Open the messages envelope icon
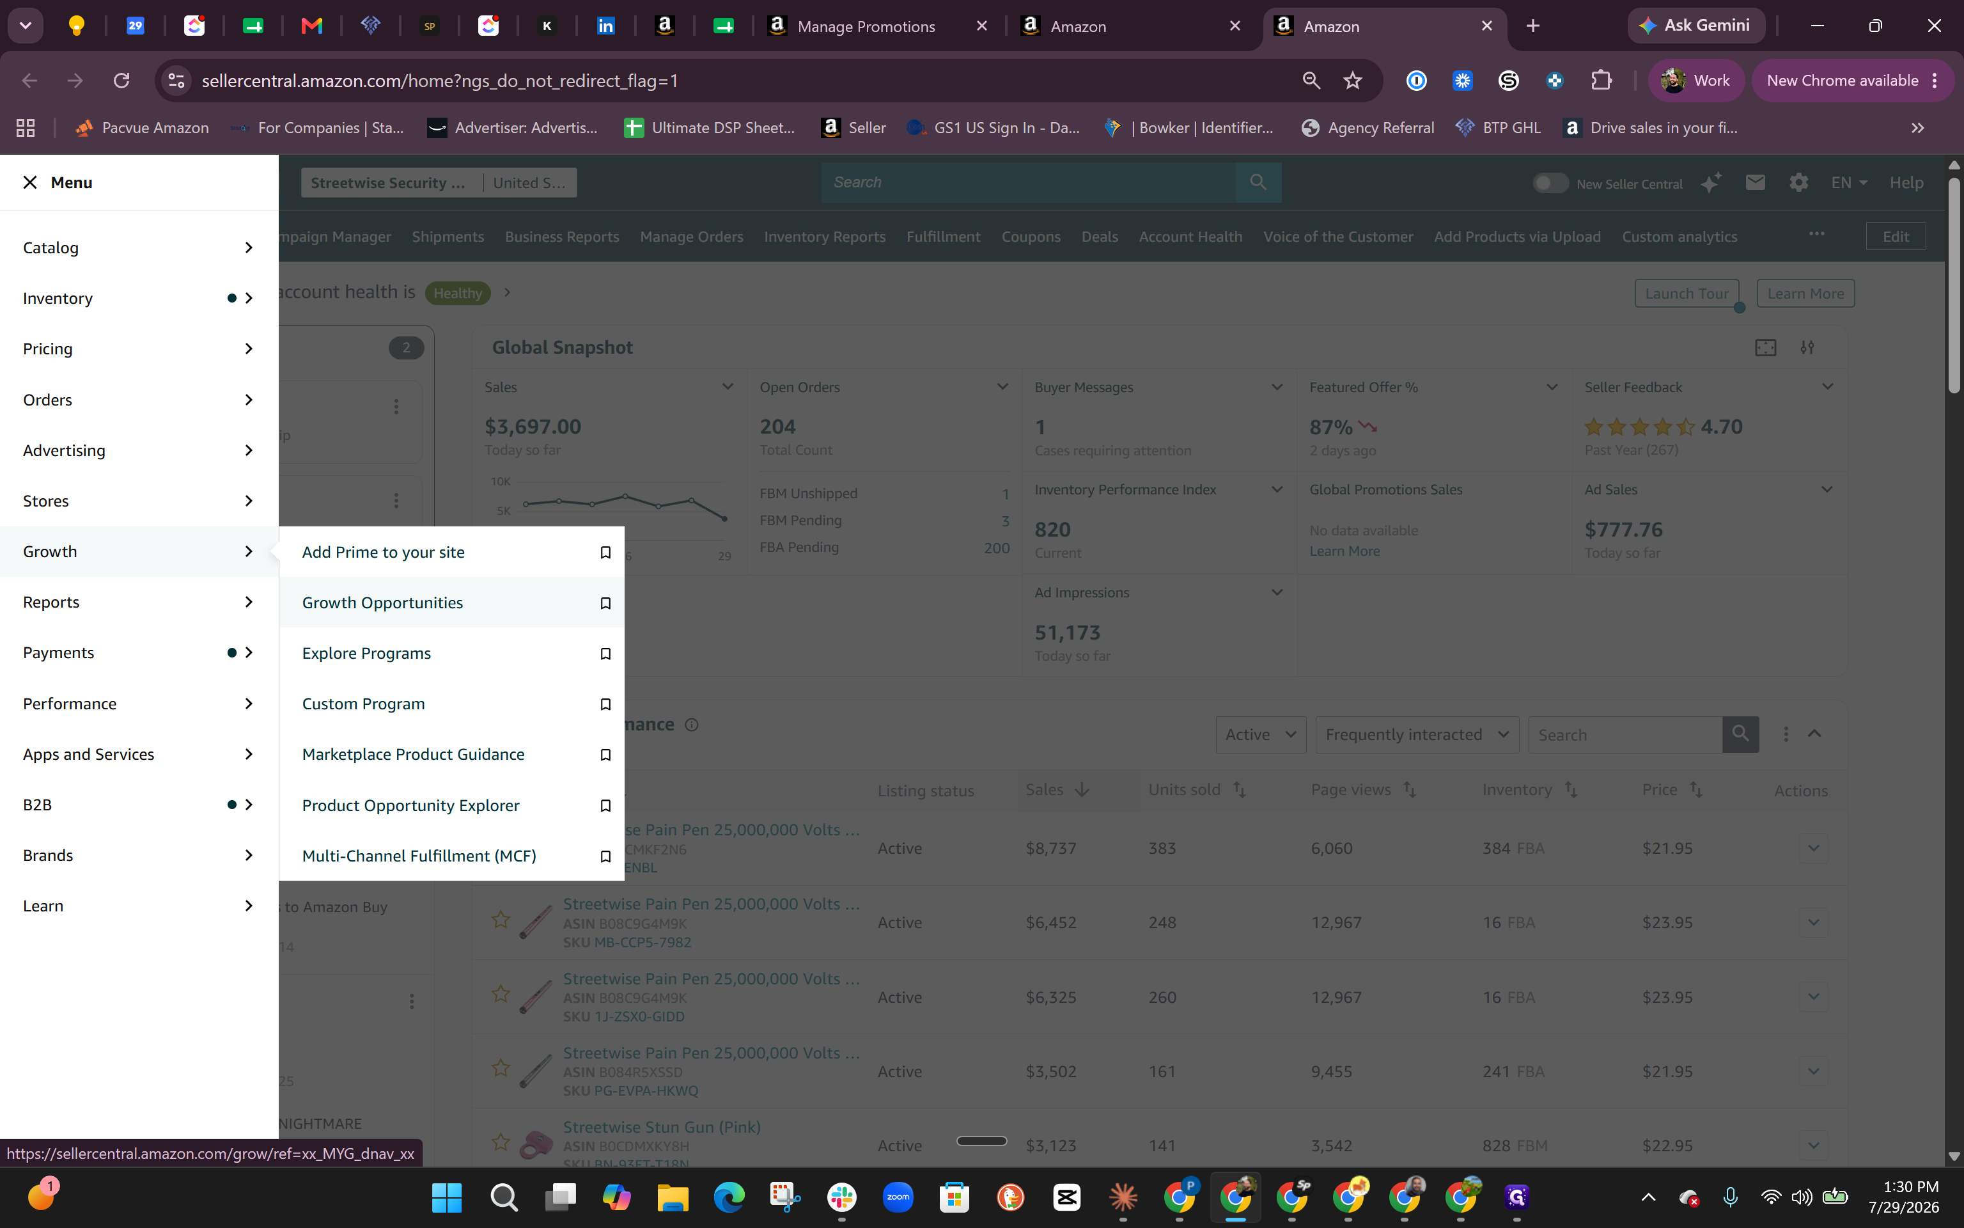Image resolution: width=1964 pixels, height=1228 pixels. coord(1754,182)
